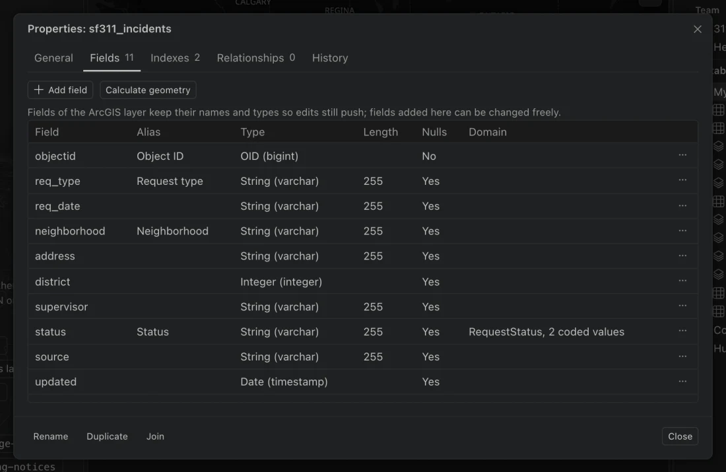Click the Close button at bottom
Viewport: 726px width, 472px height.
680,436
